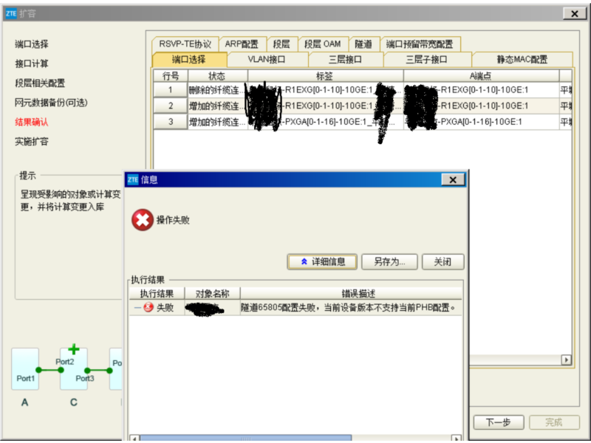
Task: Click the 下一步 button
Action: click(x=499, y=422)
